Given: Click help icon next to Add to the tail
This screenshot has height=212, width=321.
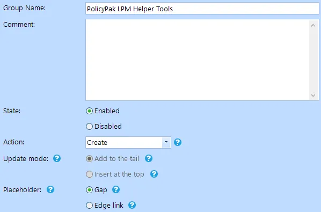Looking at the screenshot, I should 149,158.
